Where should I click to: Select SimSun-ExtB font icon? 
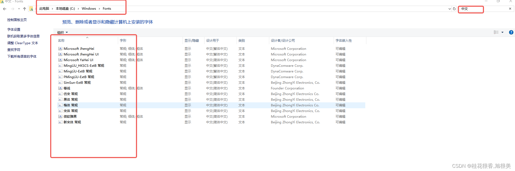point(60,83)
